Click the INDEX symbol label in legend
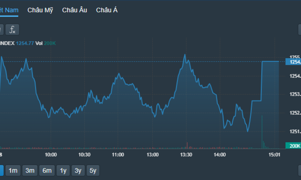The width and height of the screenshot is (301, 180). coord(7,43)
